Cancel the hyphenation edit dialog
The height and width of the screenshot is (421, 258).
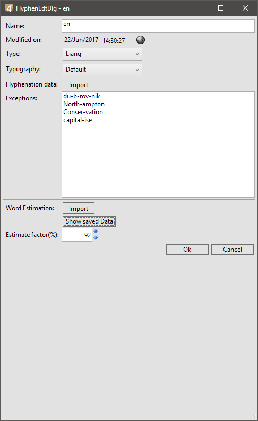click(232, 250)
